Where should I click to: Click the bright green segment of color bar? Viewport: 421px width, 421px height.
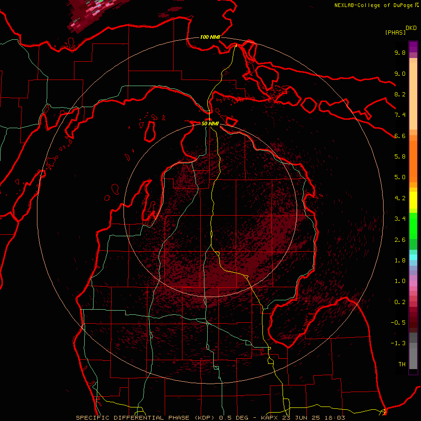(x=413, y=226)
